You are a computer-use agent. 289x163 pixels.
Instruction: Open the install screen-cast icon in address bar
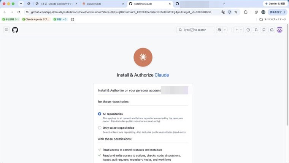click(229, 12)
